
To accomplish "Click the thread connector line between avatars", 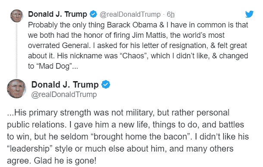I will click(x=17, y=51).
